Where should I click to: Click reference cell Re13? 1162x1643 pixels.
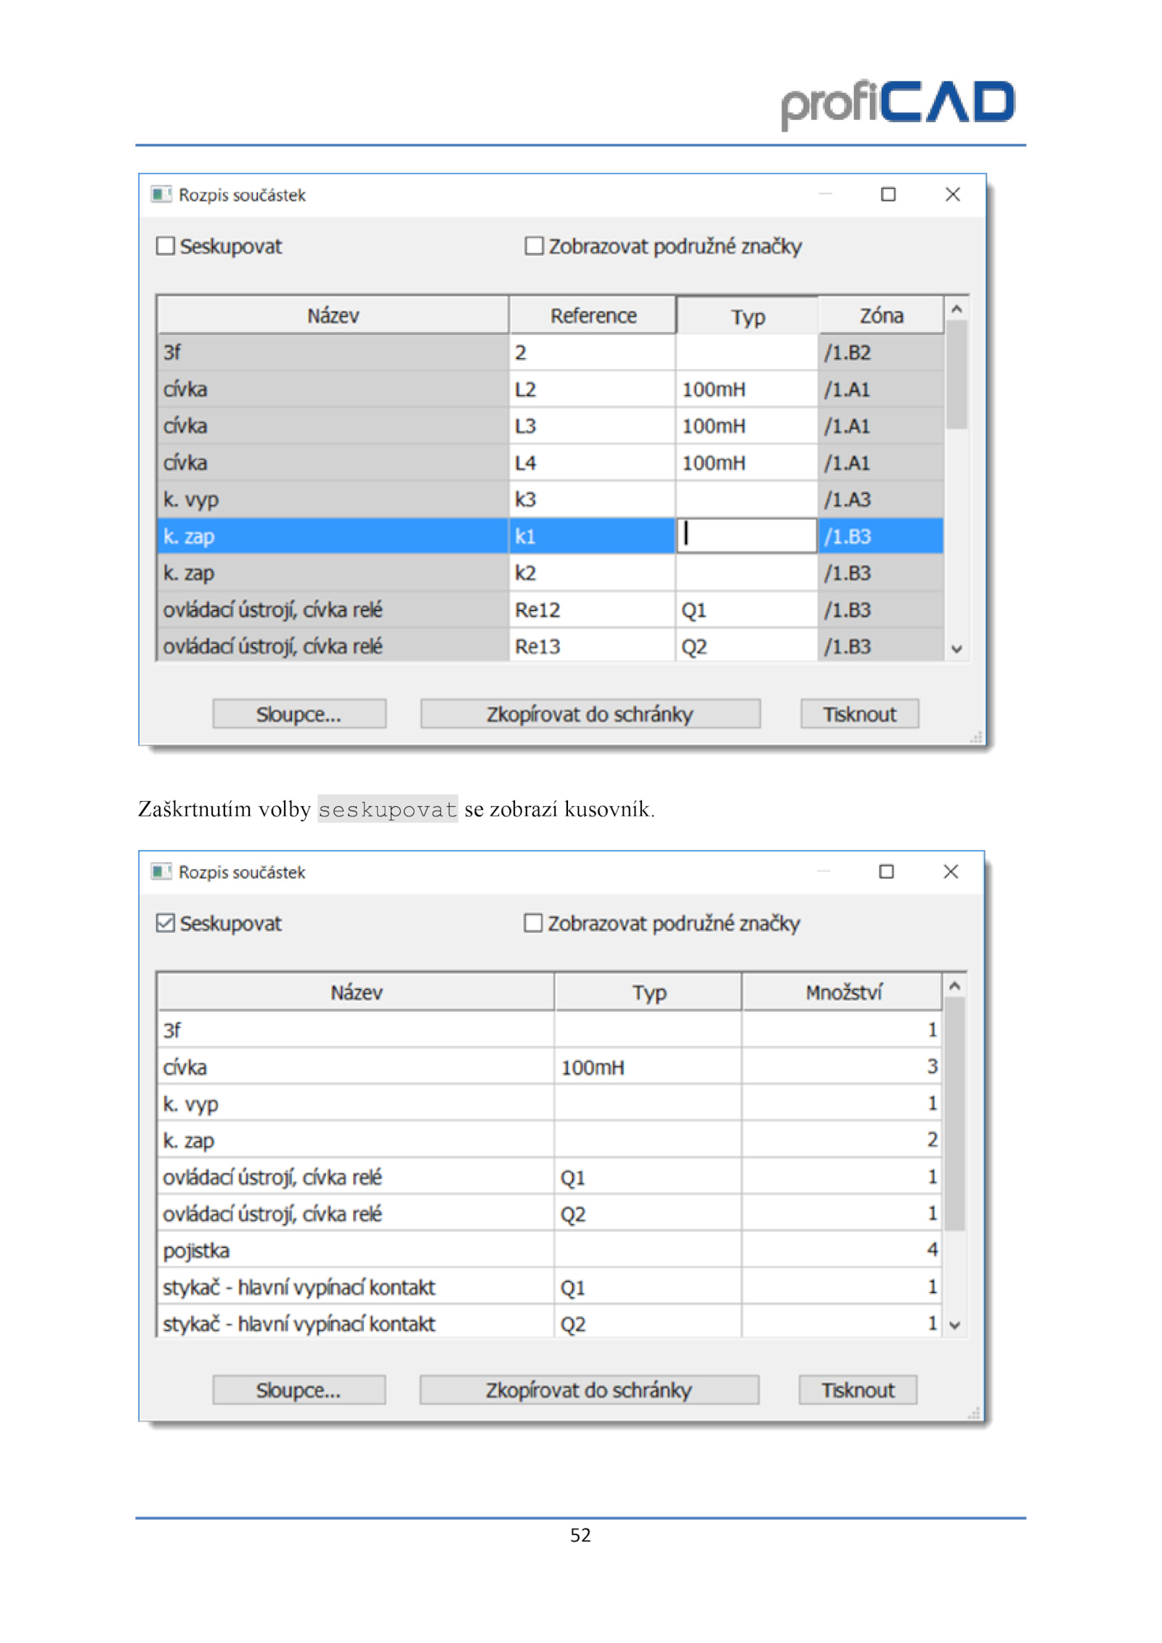(x=592, y=646)
